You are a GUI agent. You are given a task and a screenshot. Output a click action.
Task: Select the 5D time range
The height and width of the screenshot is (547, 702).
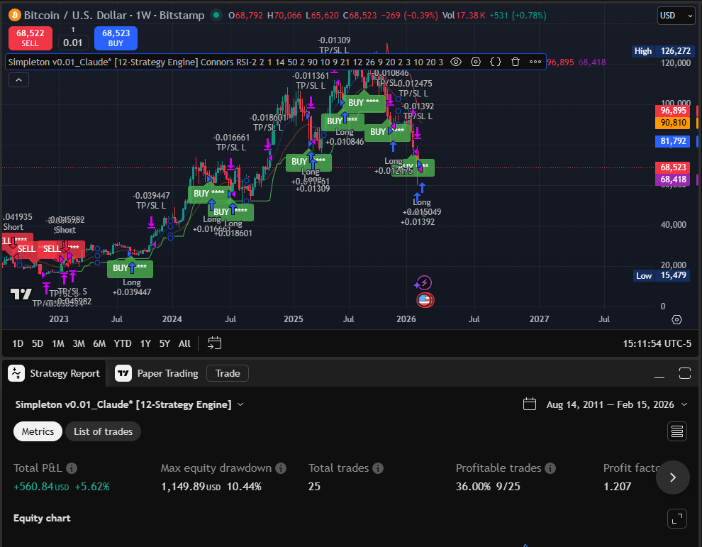pyautogui.click(x=38, y=343)
